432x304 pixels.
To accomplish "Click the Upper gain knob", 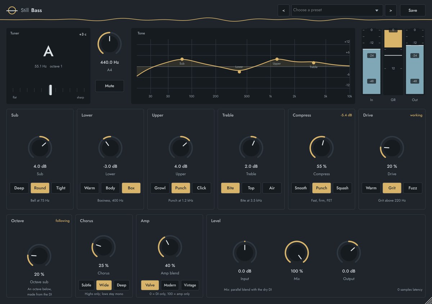I will [181, 148].
